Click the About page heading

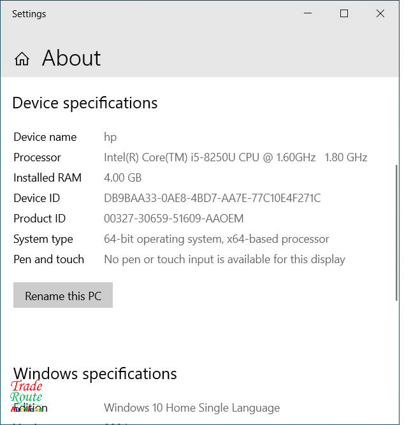coord(71,59)
